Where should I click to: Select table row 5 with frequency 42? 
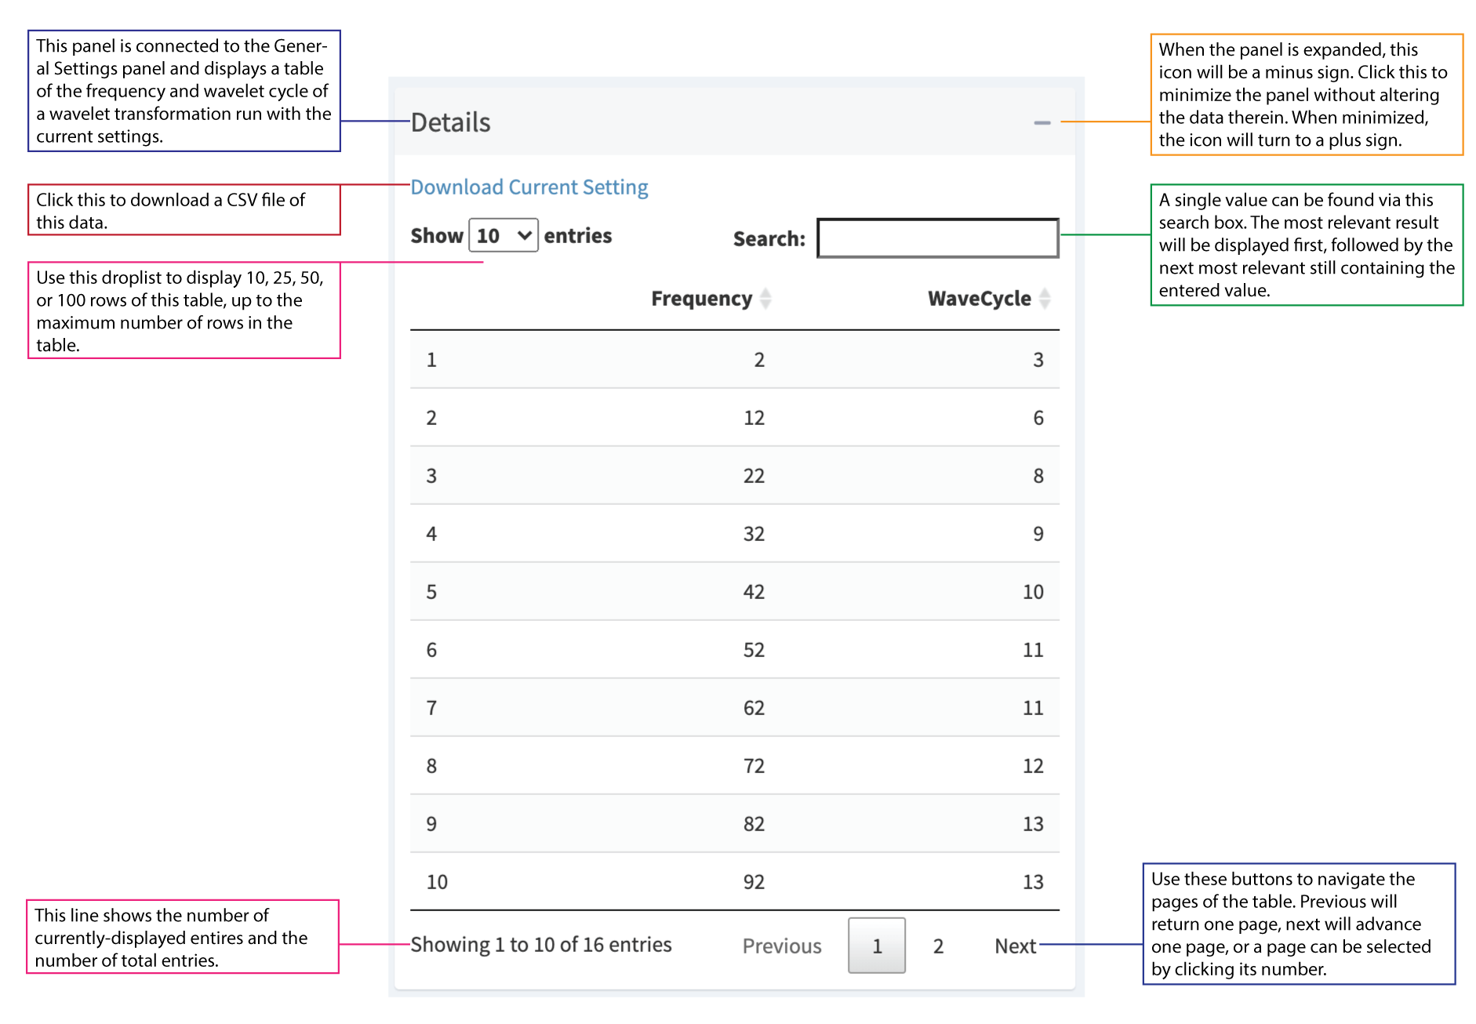pos(734,592)
